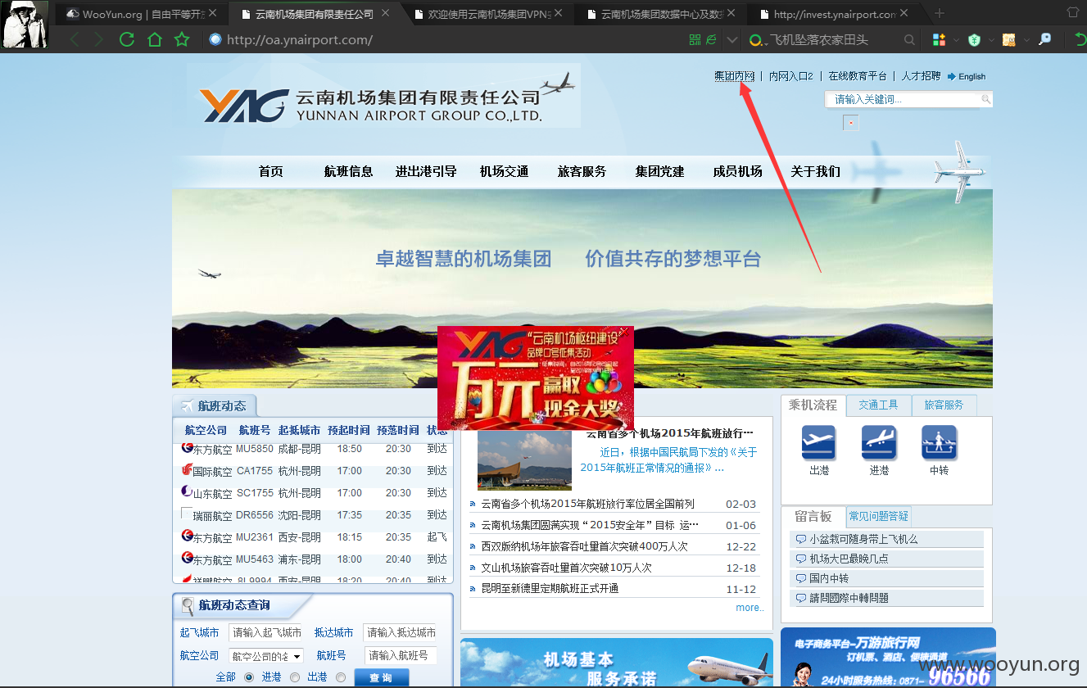Expand the address bar dropdown arrow
The image size is (1087, 688).
pyautogui.click(x=732, y=39)
